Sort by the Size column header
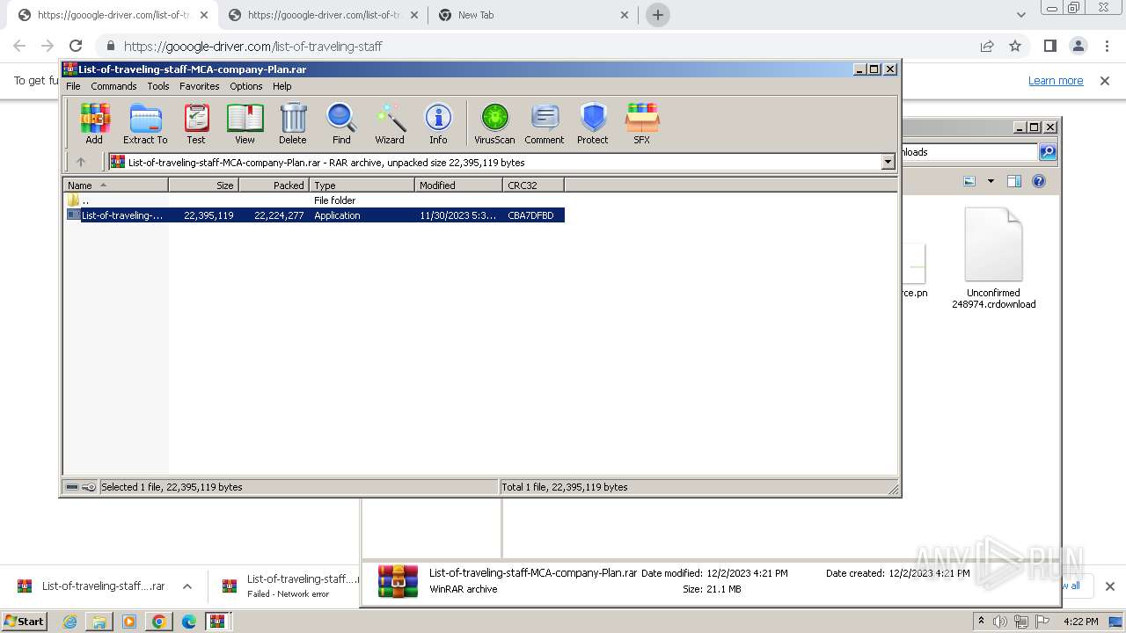1126x633 pixels. 203,186
